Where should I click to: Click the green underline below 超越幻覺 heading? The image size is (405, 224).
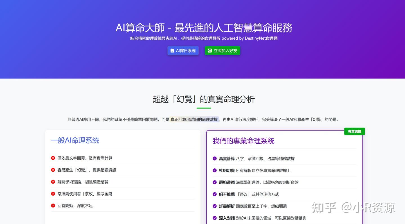[204, 107]
